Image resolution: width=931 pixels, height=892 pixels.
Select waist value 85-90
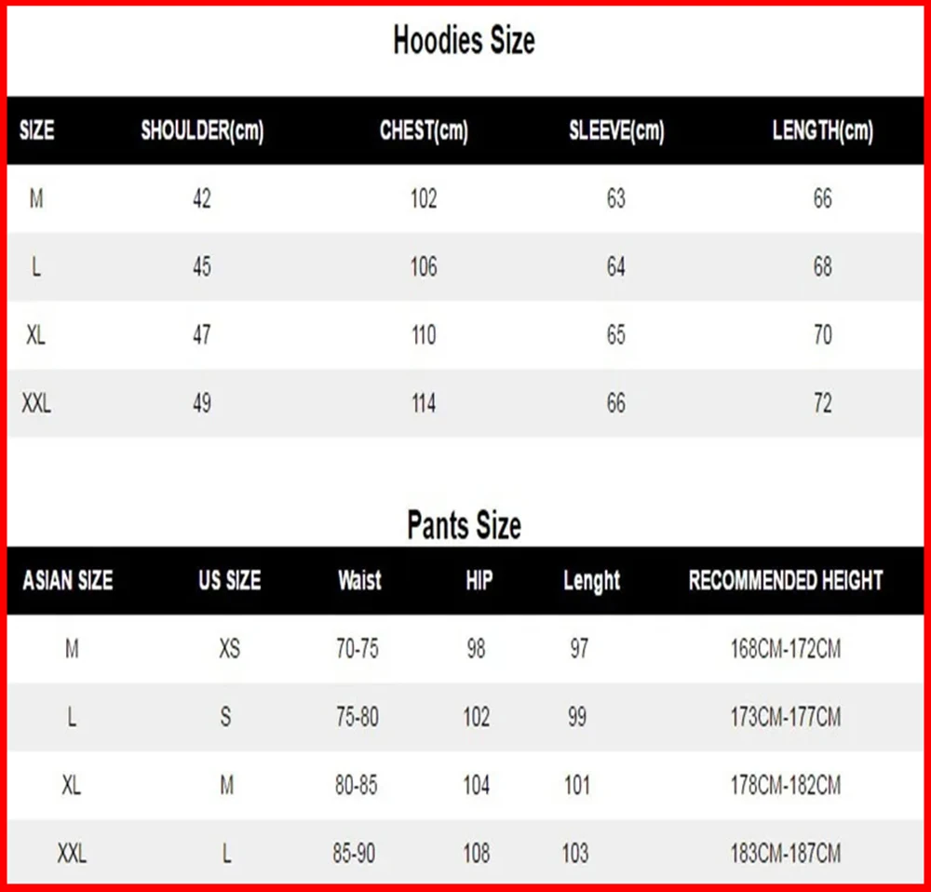[354, 853]
